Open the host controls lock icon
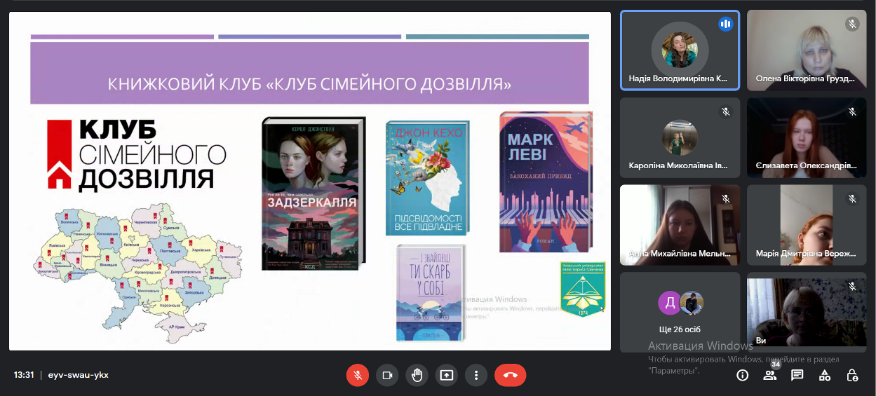876x396 pixels. click(852, 375)
